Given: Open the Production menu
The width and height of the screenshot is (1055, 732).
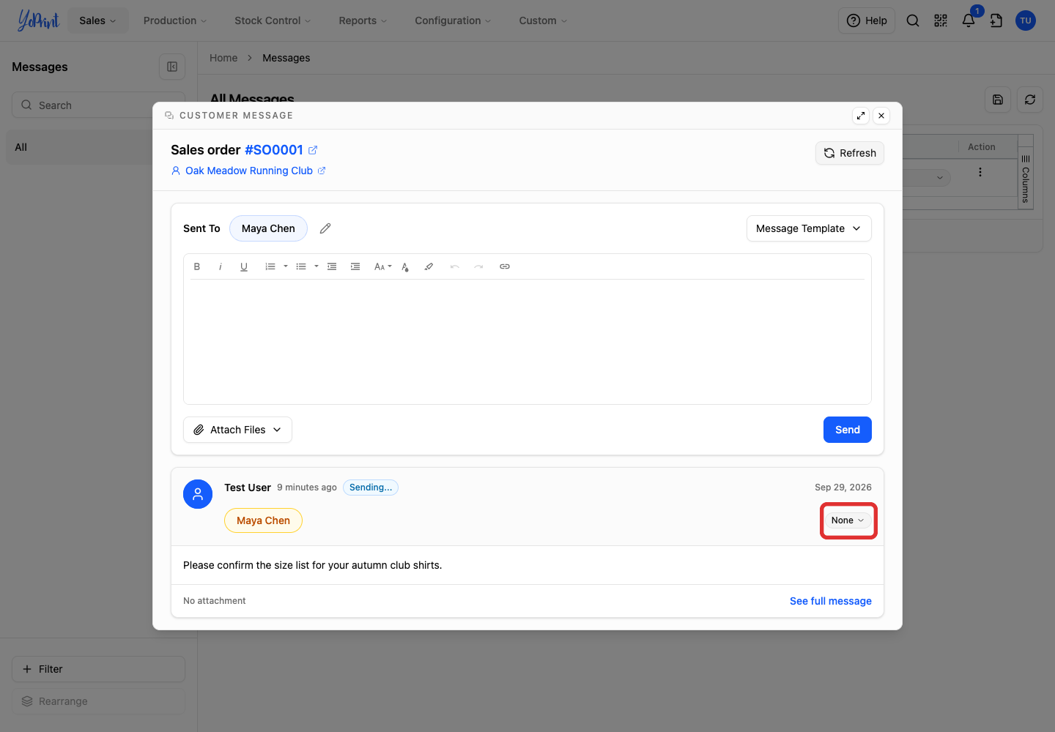Looking at the screenshot, I should [x=175, y=20].
